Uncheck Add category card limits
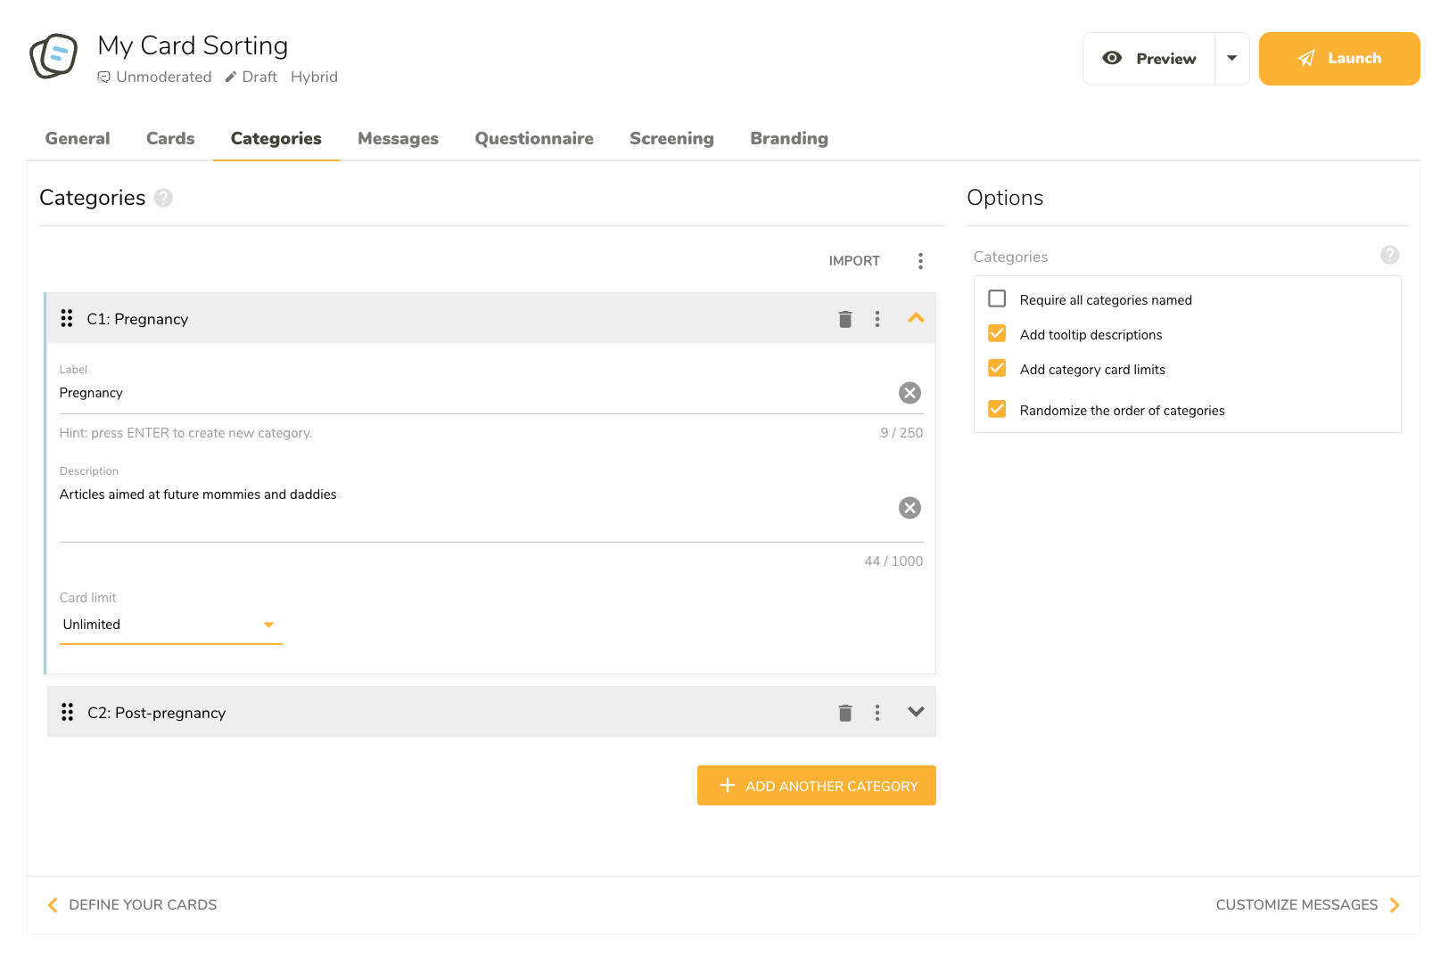The image size is (1449, 964). point(997,368)
